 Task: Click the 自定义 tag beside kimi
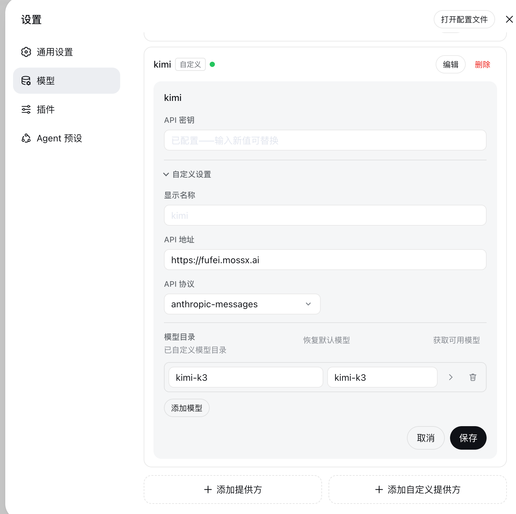(190, 64)
